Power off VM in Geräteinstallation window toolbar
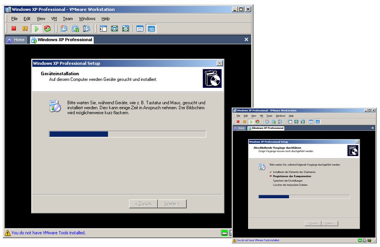380x247 pixels. pos(14,29)
